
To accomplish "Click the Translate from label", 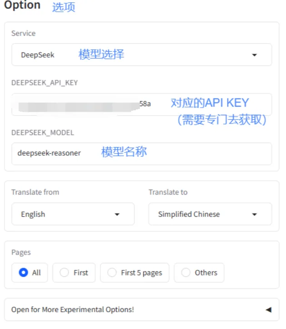I will coord(35,192).
